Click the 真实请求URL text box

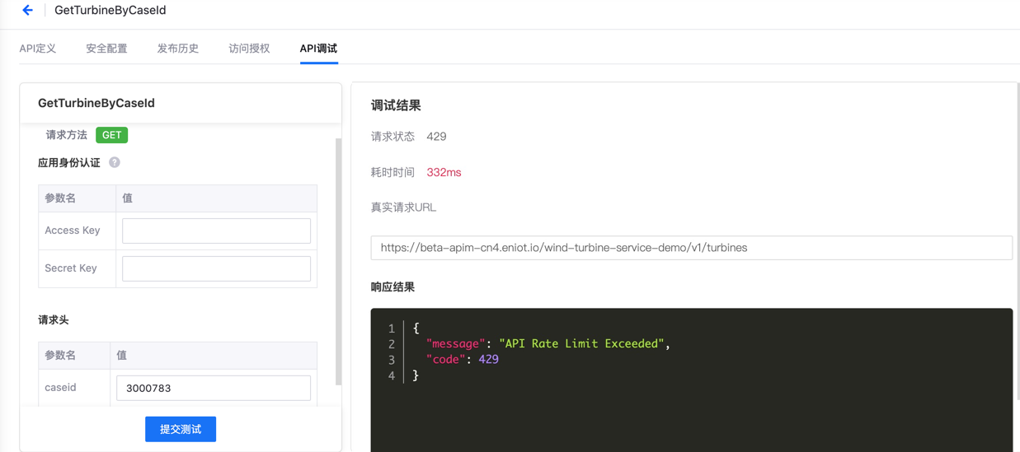pyautogui.click(x=691, y=248)
